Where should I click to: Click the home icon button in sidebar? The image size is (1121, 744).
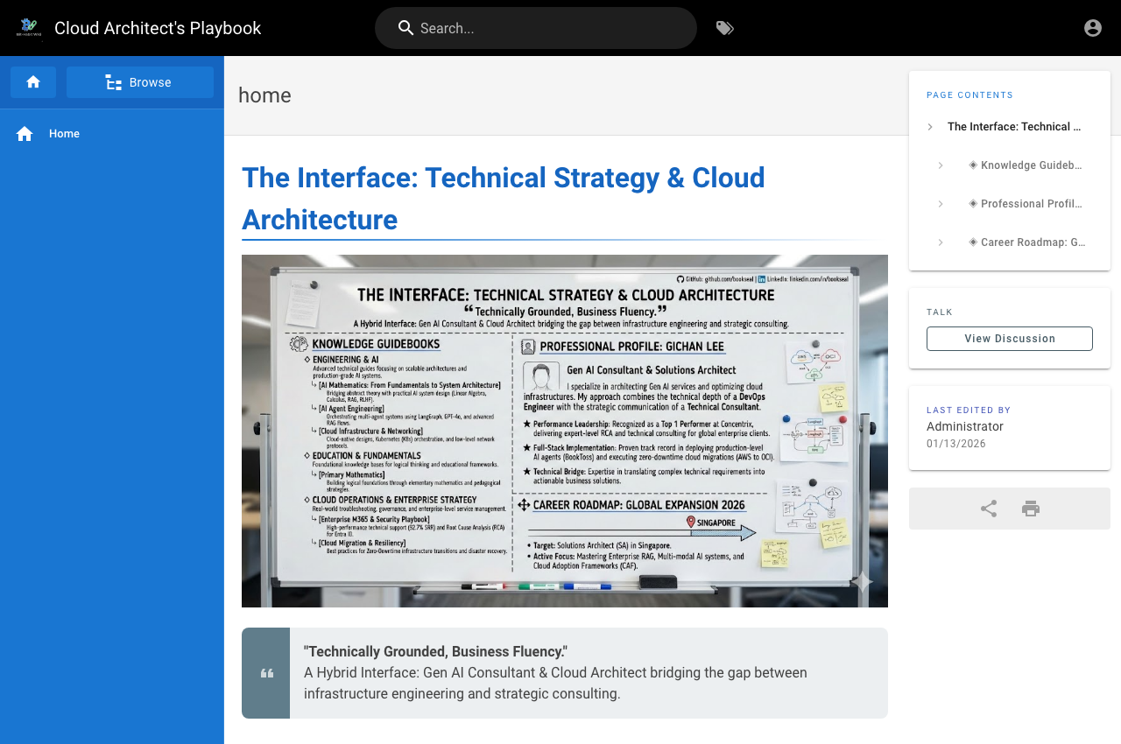coord(33,82)
